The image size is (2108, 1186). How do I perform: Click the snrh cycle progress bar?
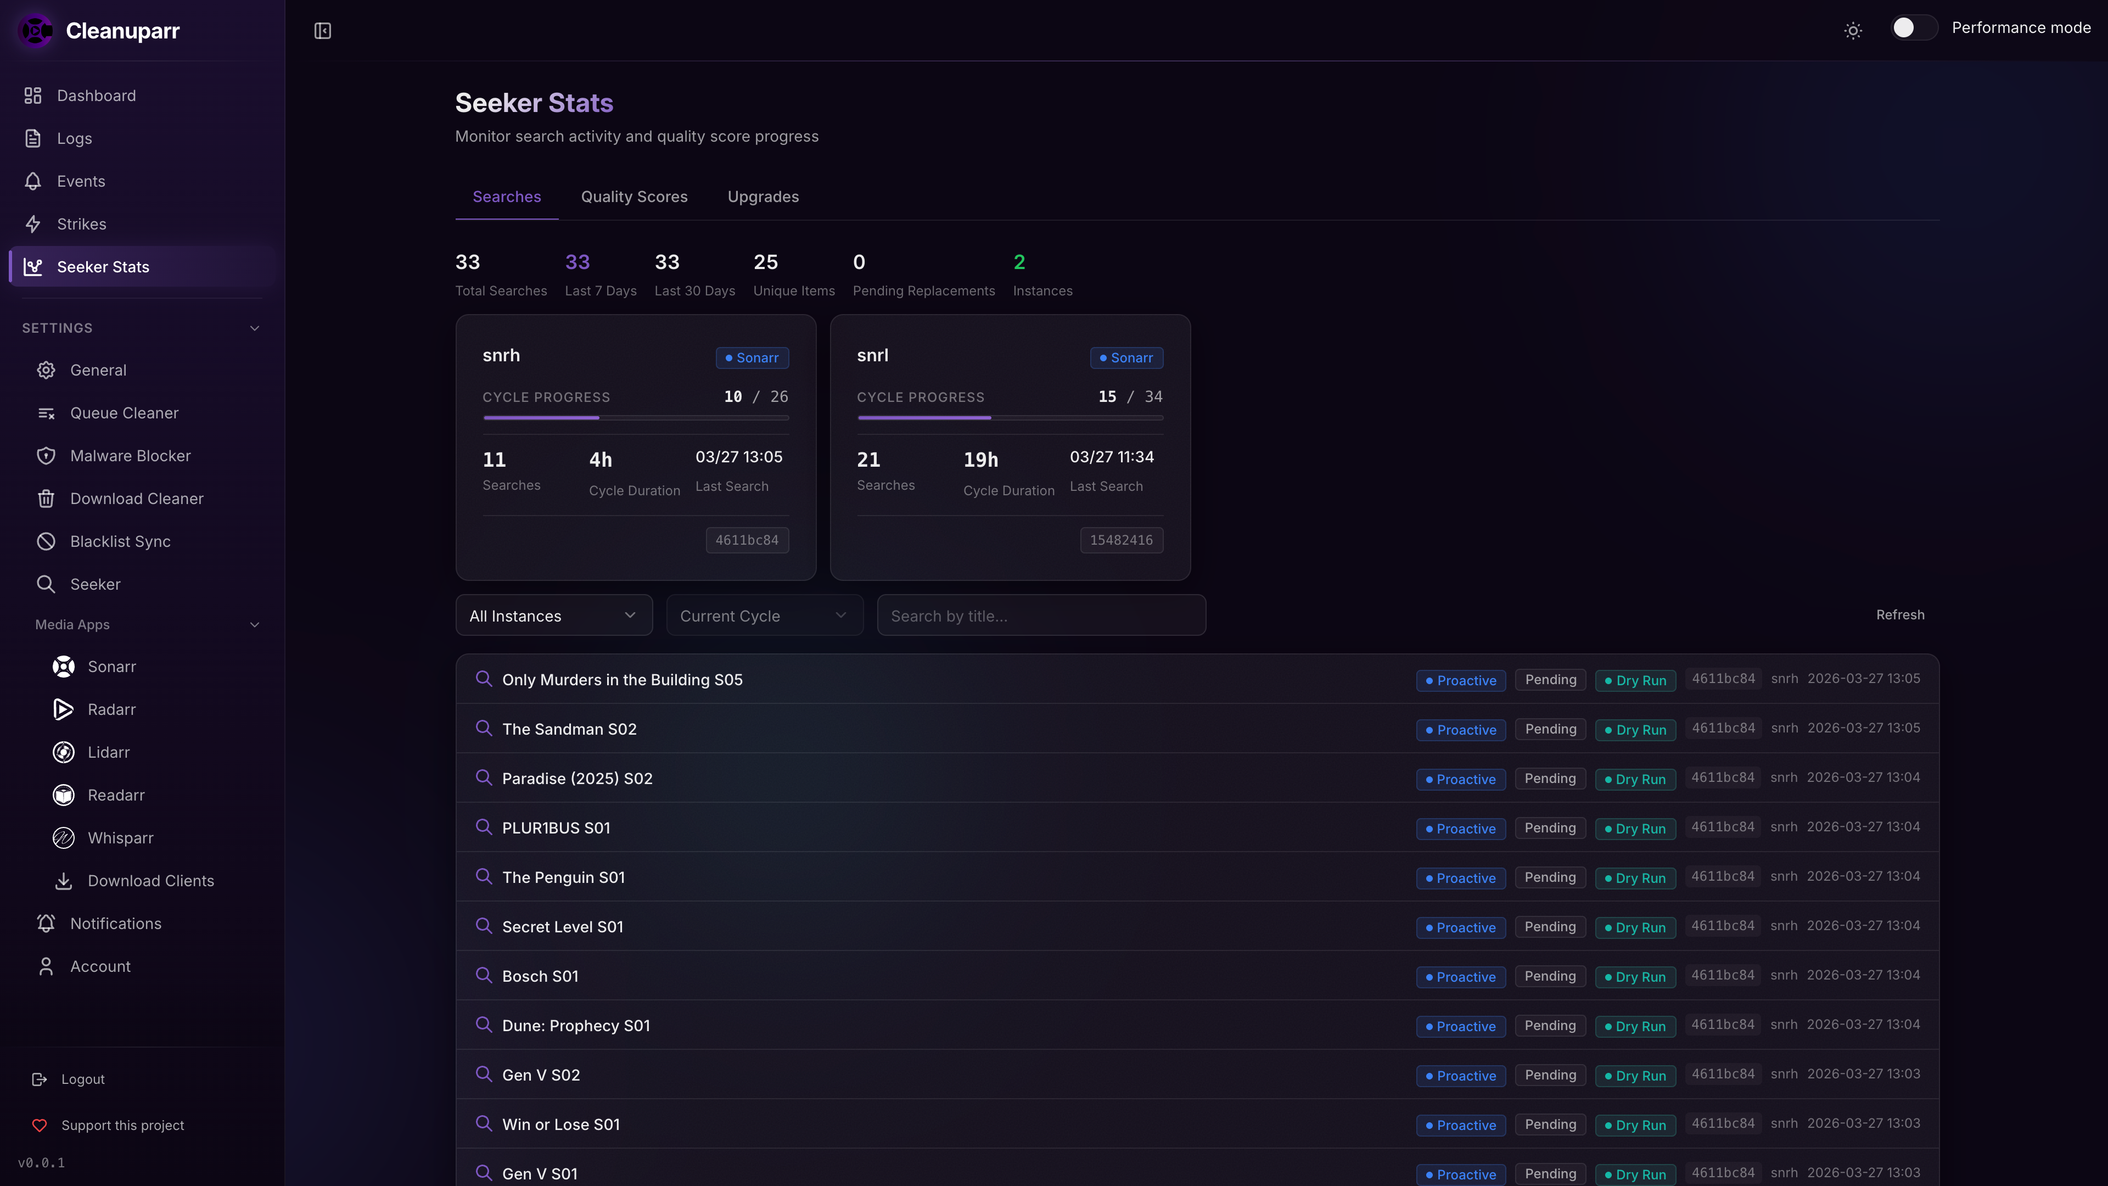[635, 418]
